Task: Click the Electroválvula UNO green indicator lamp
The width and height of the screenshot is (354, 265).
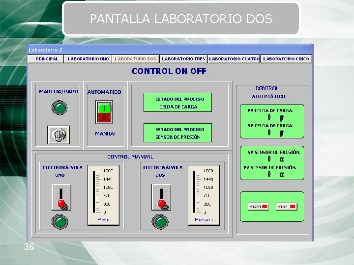Action: (x=60, y=222)
